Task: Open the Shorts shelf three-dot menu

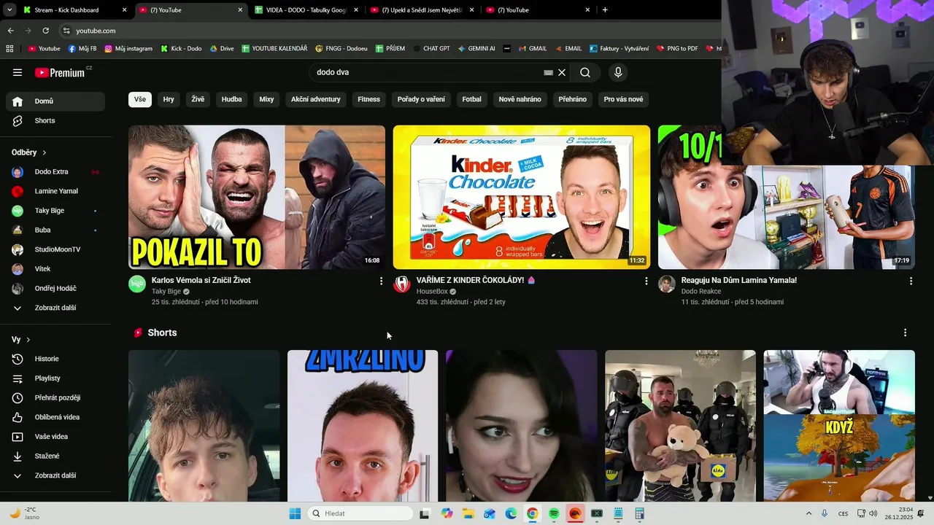Action: 905,332
